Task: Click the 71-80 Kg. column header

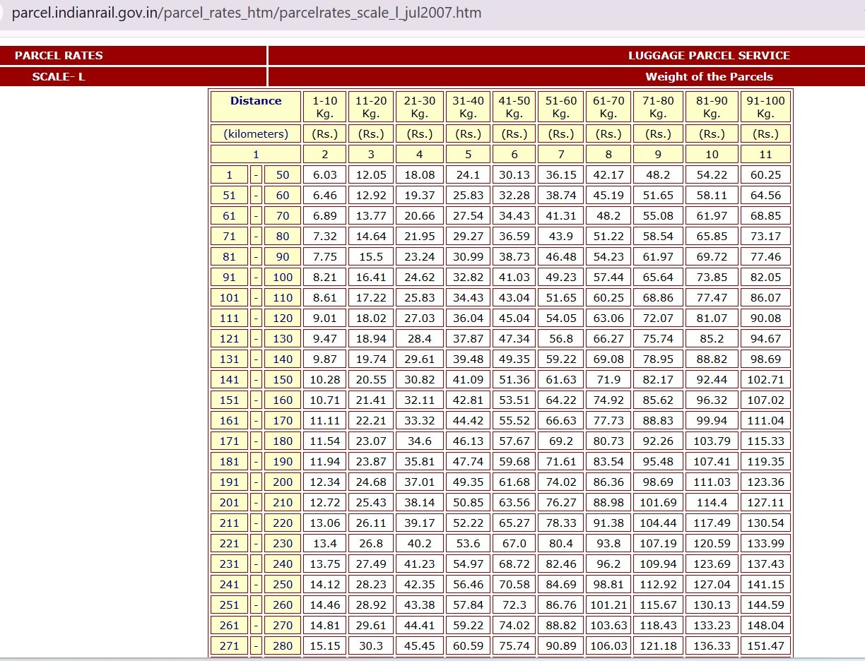Action: coord(658,107)
